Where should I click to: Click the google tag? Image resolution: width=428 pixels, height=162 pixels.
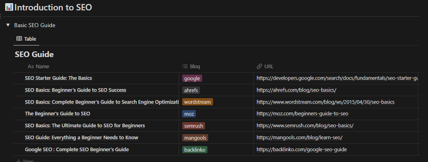(192, 78)
